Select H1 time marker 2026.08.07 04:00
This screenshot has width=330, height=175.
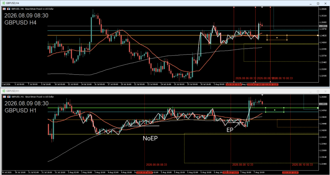[231, 172]
